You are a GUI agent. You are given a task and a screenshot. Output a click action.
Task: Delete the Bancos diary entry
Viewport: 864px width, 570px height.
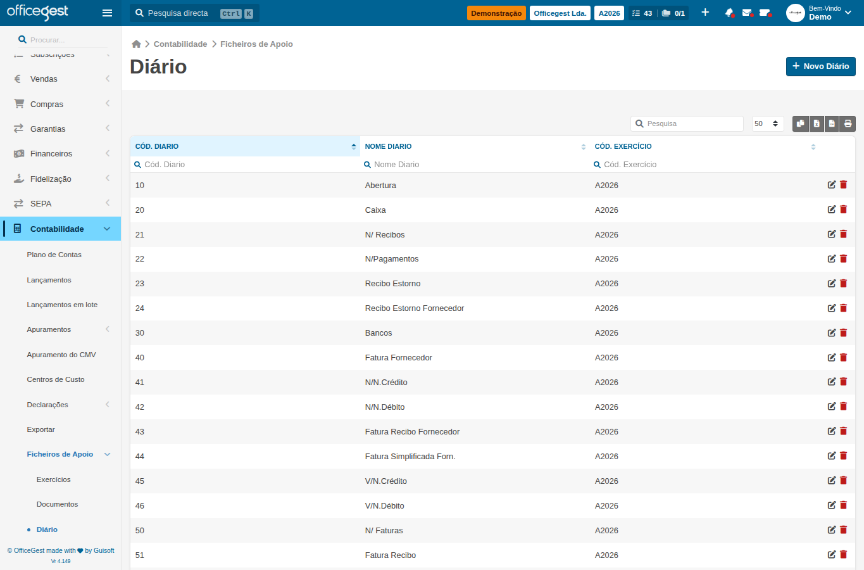point(843,332)
